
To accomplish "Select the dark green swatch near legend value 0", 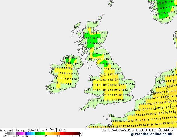I will [x=36, y=133].
